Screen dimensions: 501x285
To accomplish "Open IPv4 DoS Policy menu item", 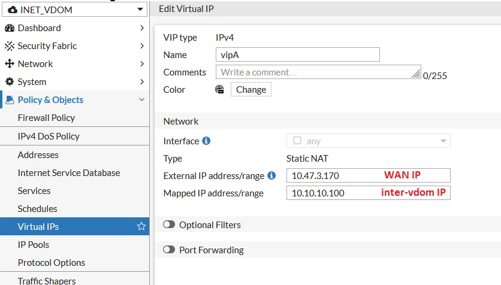I will pos(74,137).
